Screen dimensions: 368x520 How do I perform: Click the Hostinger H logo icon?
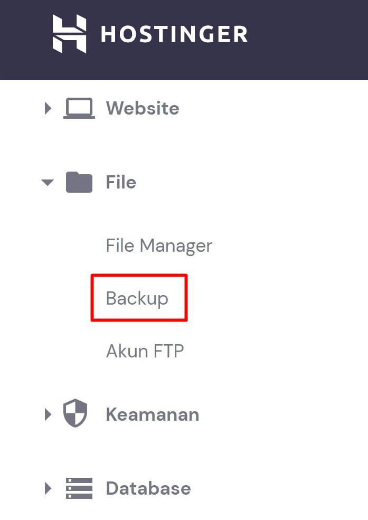(69, 34)
